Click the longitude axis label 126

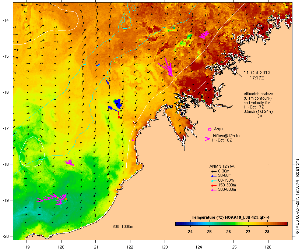click(x=268, y=247)
